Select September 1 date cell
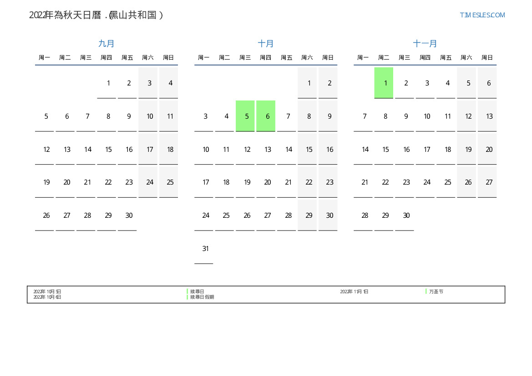The width and height of the screenshot is (532, 376). click(x=108, y=83)
